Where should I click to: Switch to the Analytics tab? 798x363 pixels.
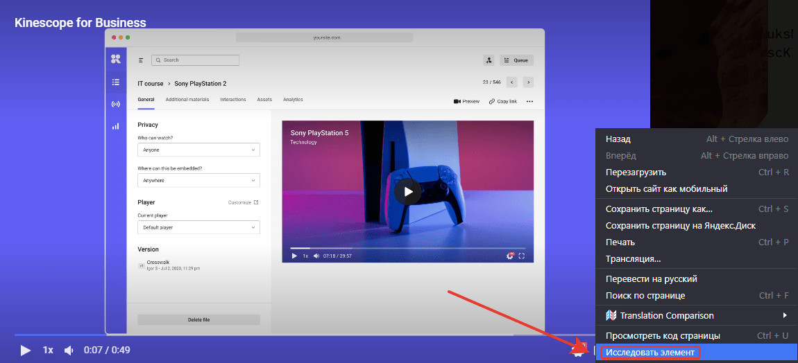click(x=293, y=100)
